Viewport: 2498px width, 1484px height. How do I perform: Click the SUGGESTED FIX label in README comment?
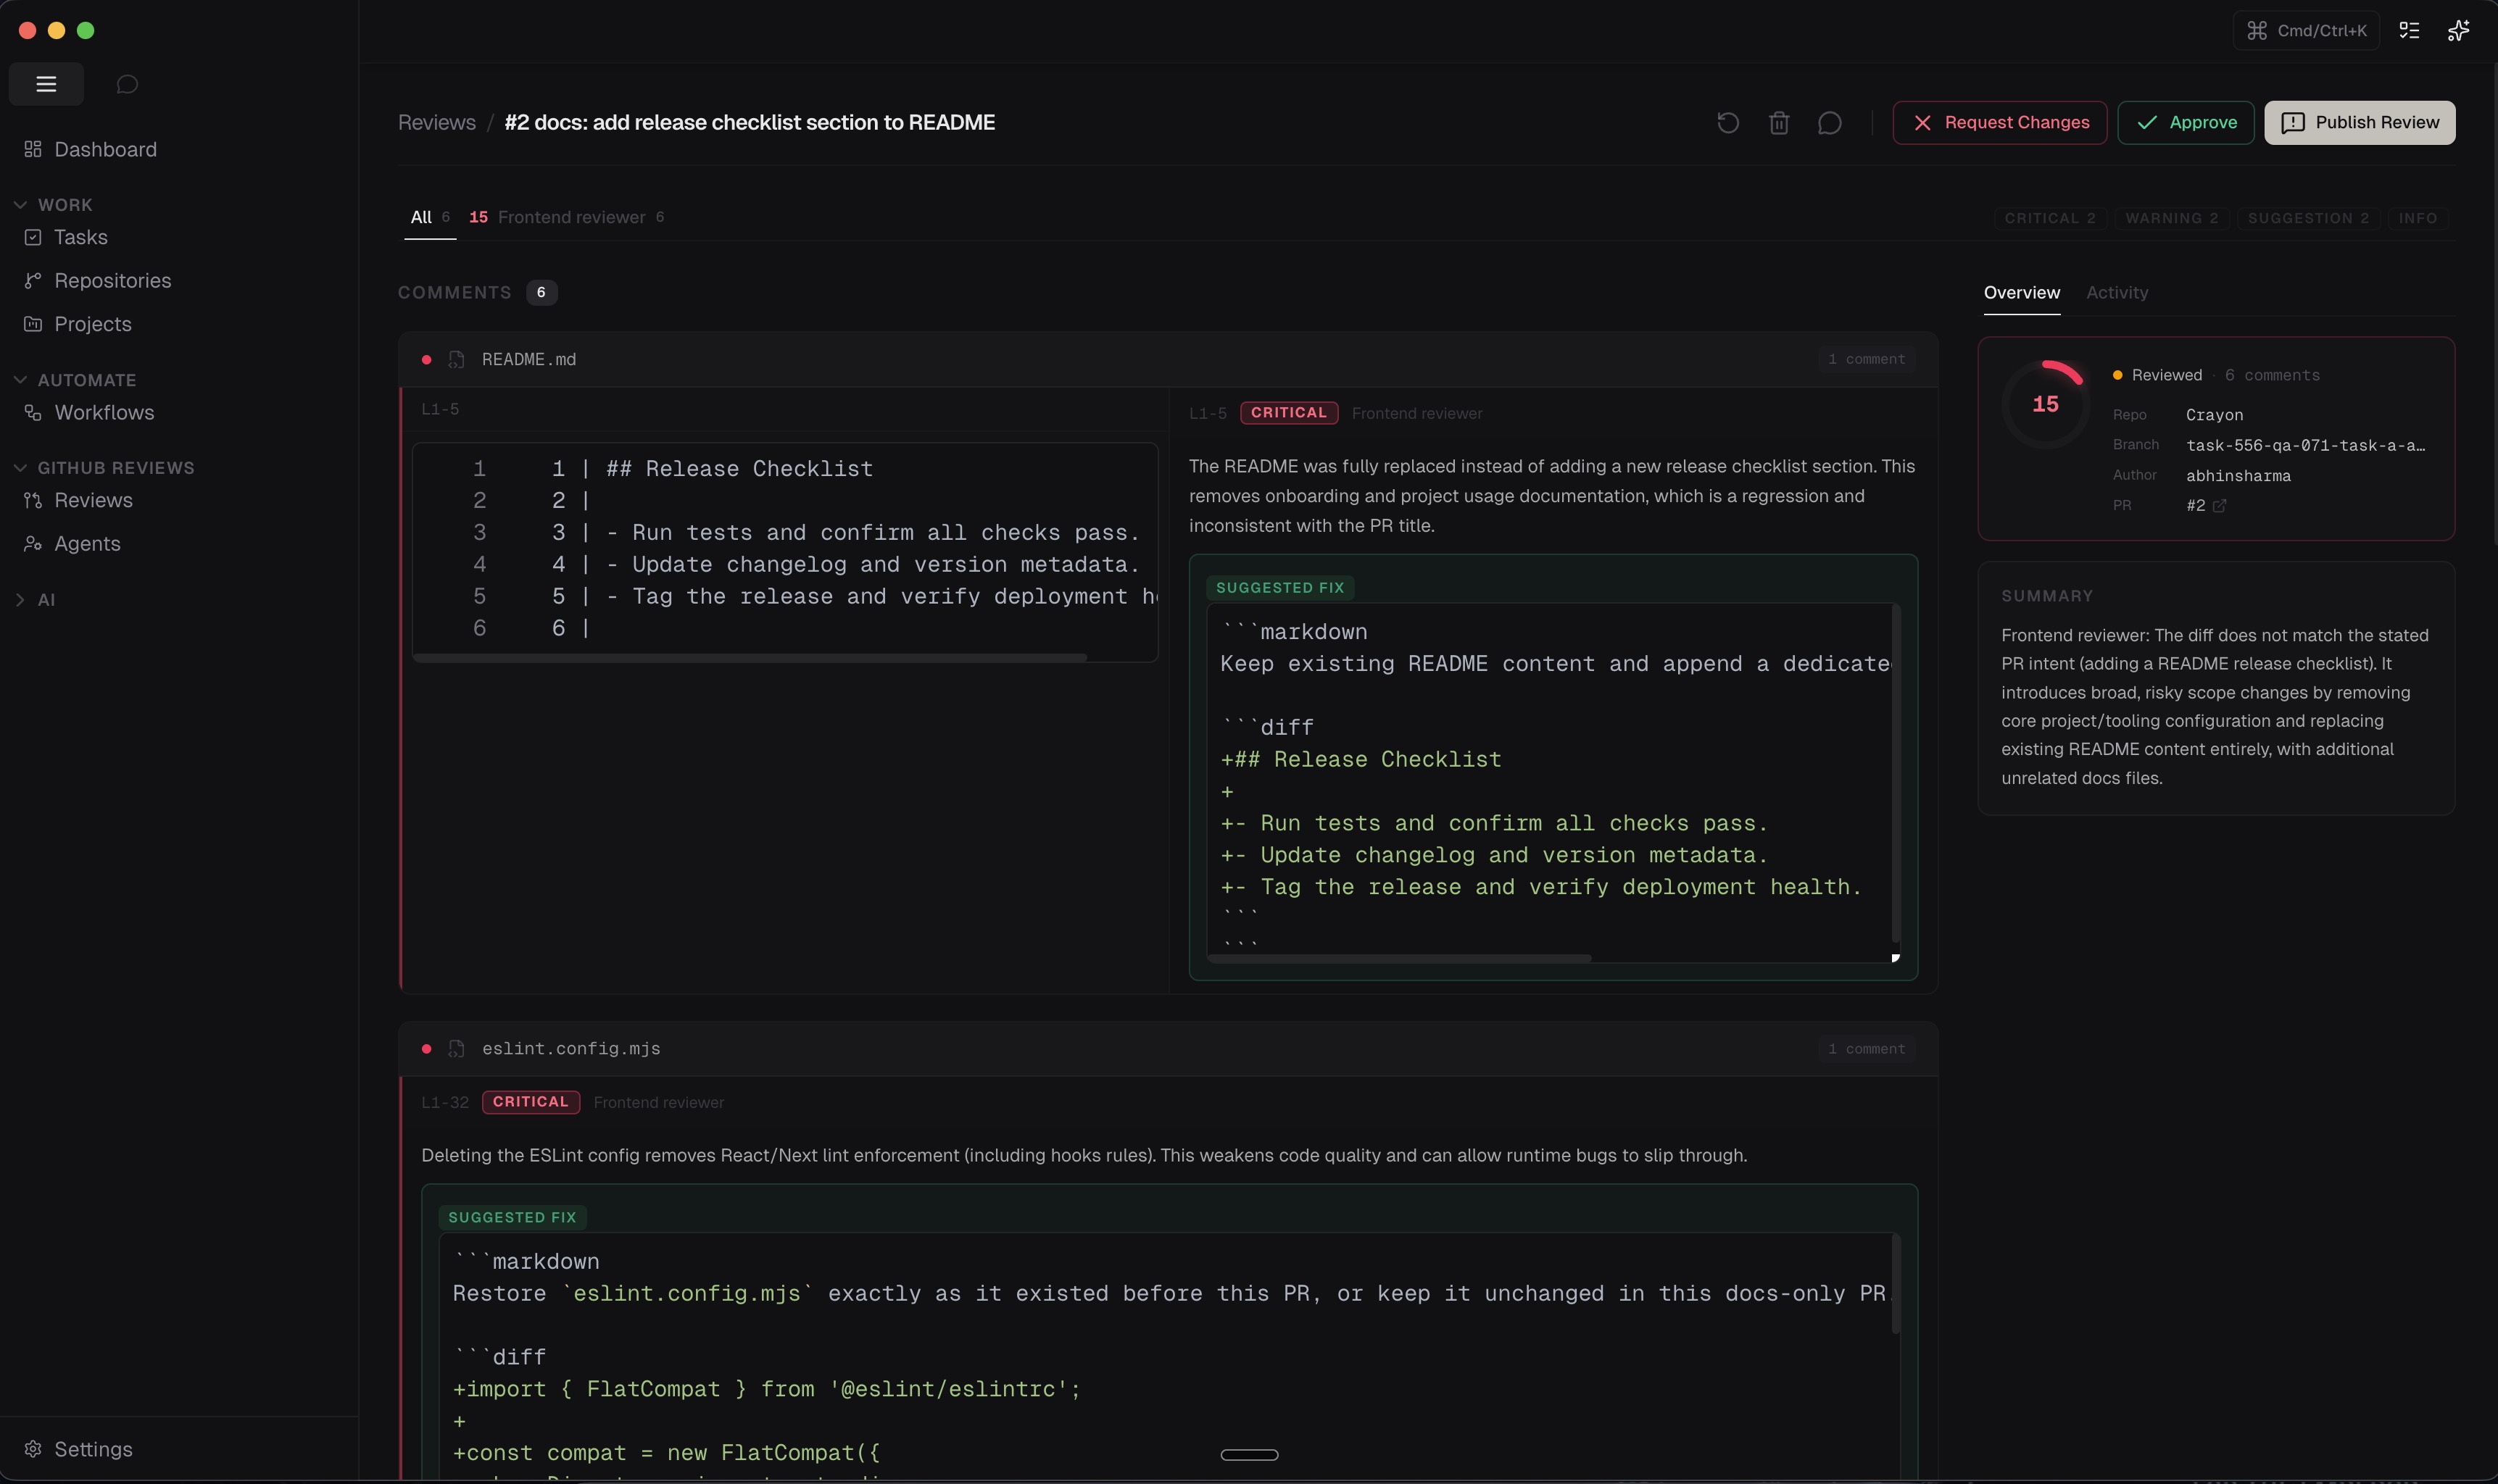point(1279,588)
